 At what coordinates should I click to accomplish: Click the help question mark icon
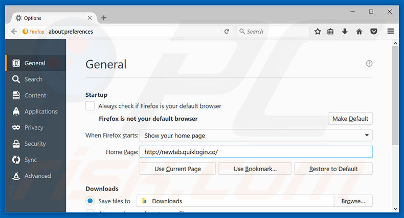(x=369, y=64)
